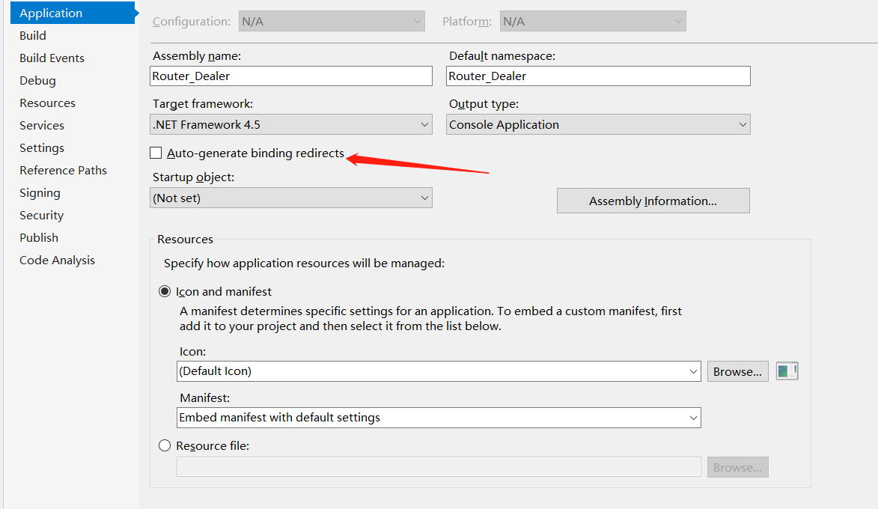
Task: Open the Icon selection dropdown
Action: point(439,371)
